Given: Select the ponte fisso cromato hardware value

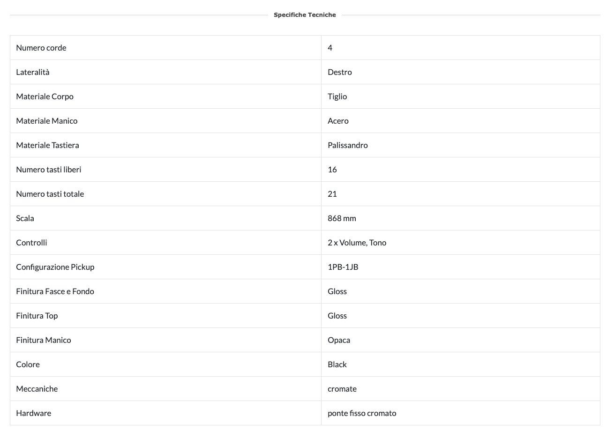Looking at the screenshot, I should tap(362, 413).
